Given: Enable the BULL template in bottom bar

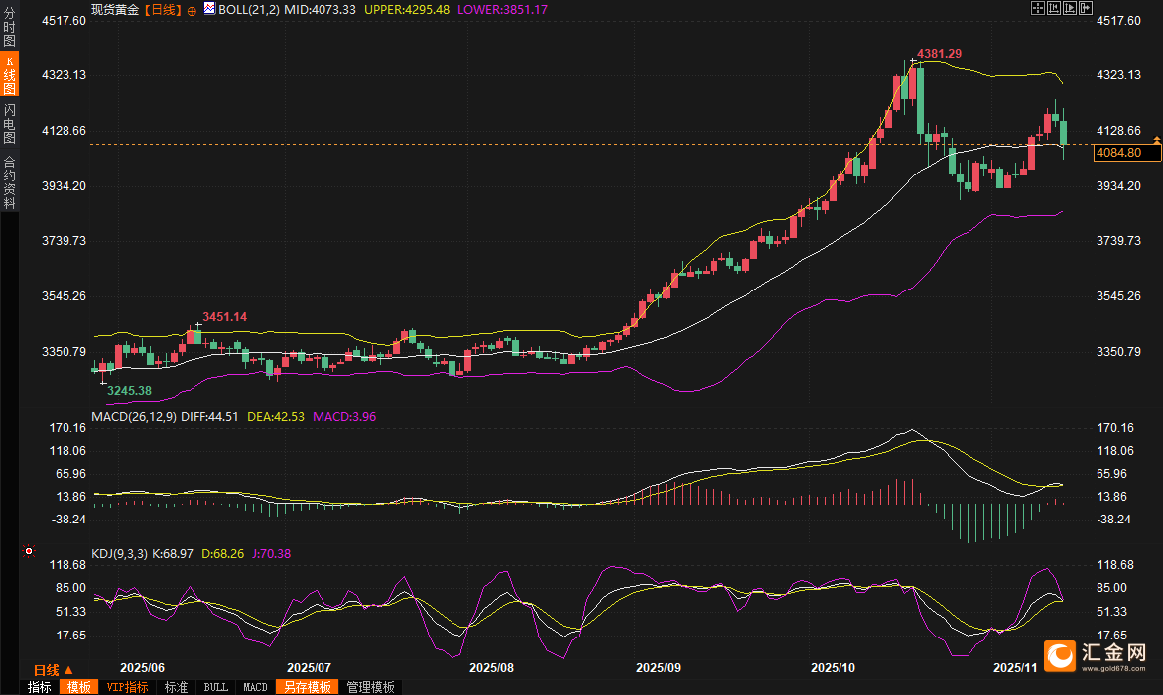Looking at the screenshot, I should [215, 687].
